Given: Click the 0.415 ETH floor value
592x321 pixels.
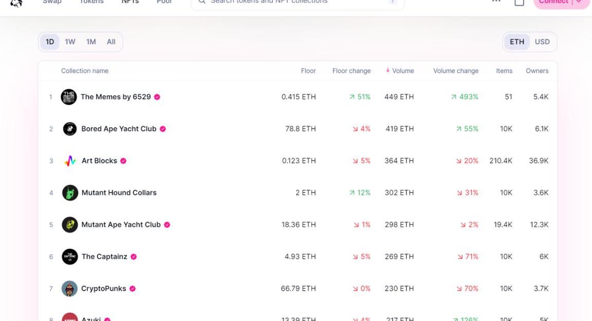Looking at the screenshot, I should tap(299, 97).
